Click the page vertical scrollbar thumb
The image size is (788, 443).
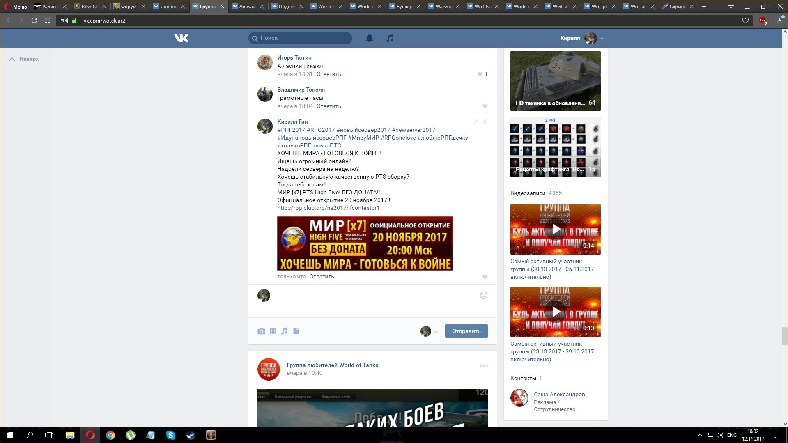pyautogui.click(x=785, y=336)
